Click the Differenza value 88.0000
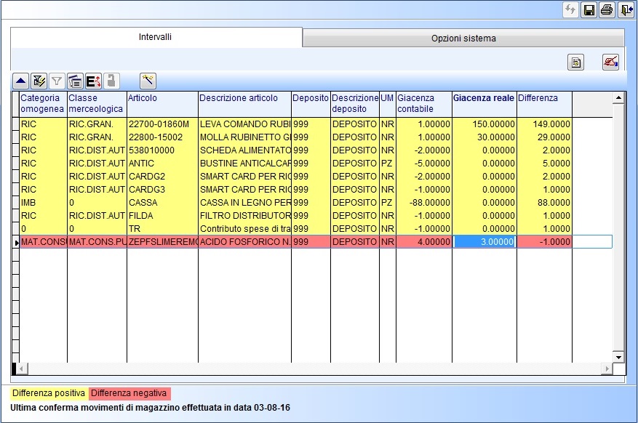This screenshot has height=423, width=638. point(544,202)
